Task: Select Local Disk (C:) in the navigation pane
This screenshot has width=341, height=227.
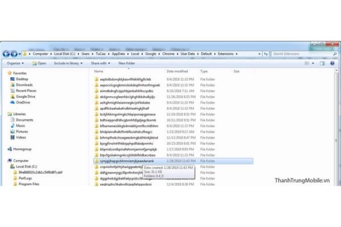Action: pos(26,167)
